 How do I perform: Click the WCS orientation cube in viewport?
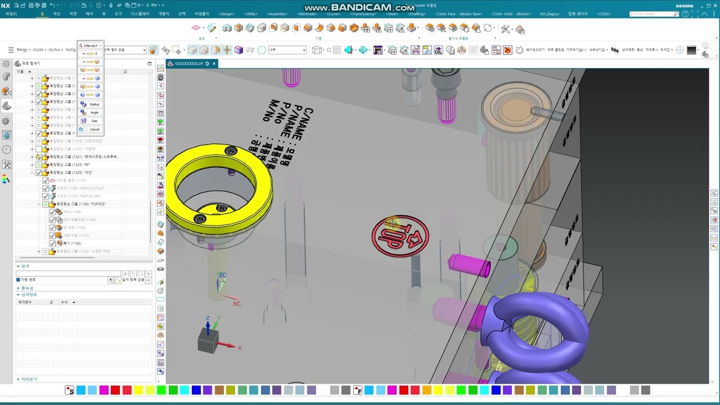(x=208, y=340)
